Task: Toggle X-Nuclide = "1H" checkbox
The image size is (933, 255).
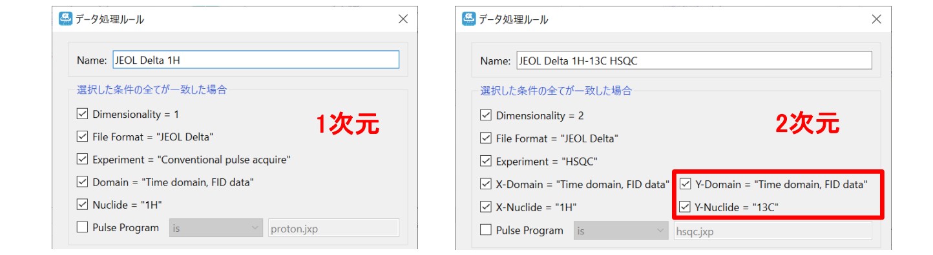Action: pos(486,207)
